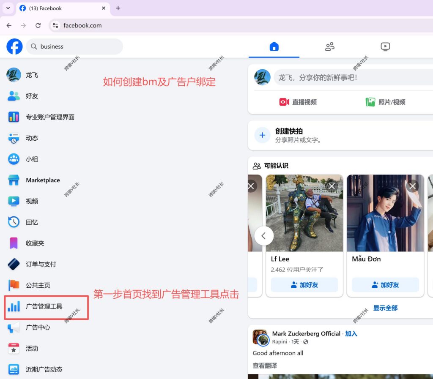The width and height of the screenshot is (433, 379).
Task: Dismiss the Lf Lee suggestion card
Action: pos(332,186)
